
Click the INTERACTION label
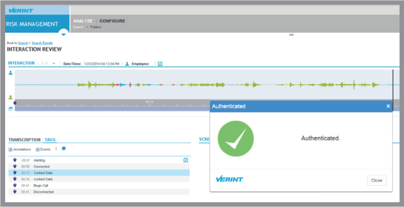click(x=21, y=63)
